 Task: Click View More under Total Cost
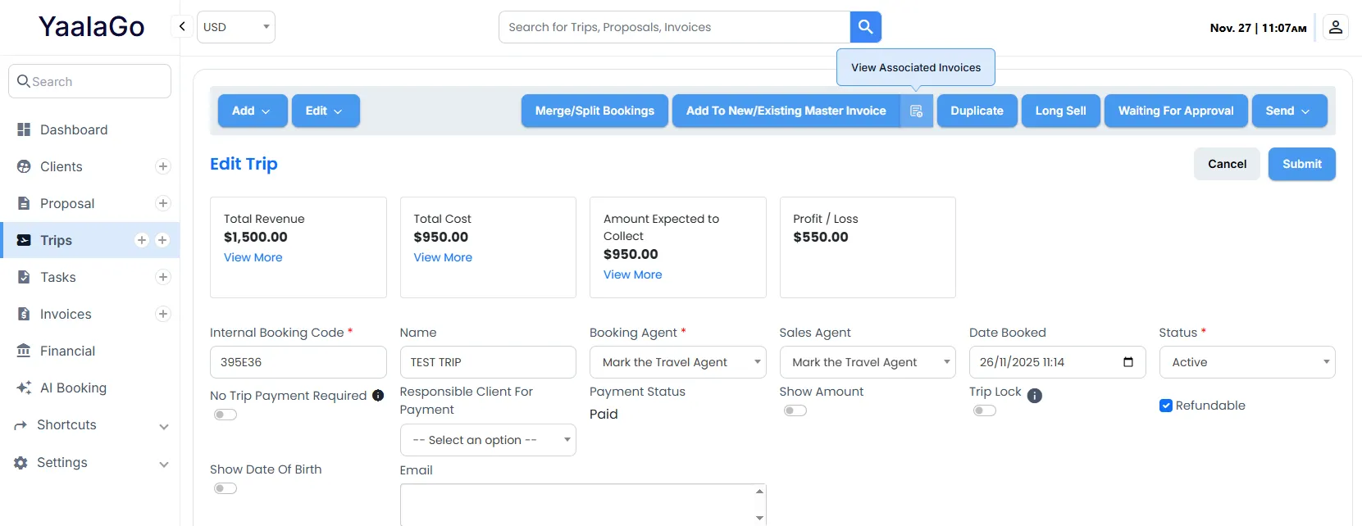[443, 257]
